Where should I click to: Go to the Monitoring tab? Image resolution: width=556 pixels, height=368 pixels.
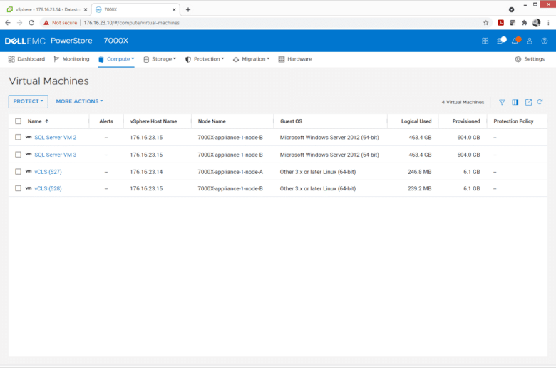coord(71,59)
